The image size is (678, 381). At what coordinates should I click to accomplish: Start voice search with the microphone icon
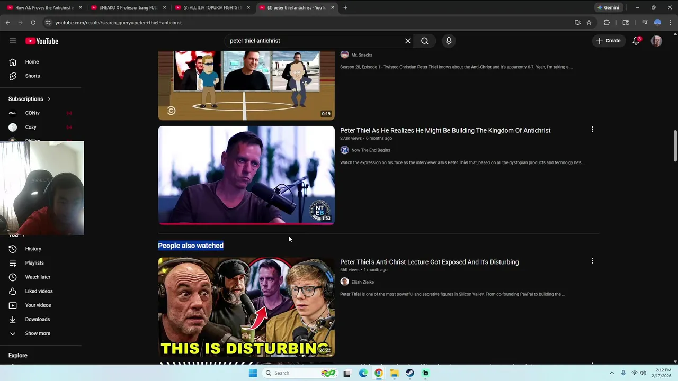pos(449,41)
